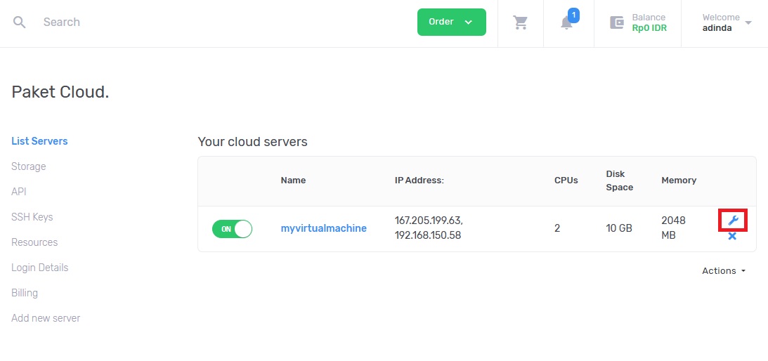Open the SSH Keys sidebar item
The image size is (768, 361).
(32, 217)
